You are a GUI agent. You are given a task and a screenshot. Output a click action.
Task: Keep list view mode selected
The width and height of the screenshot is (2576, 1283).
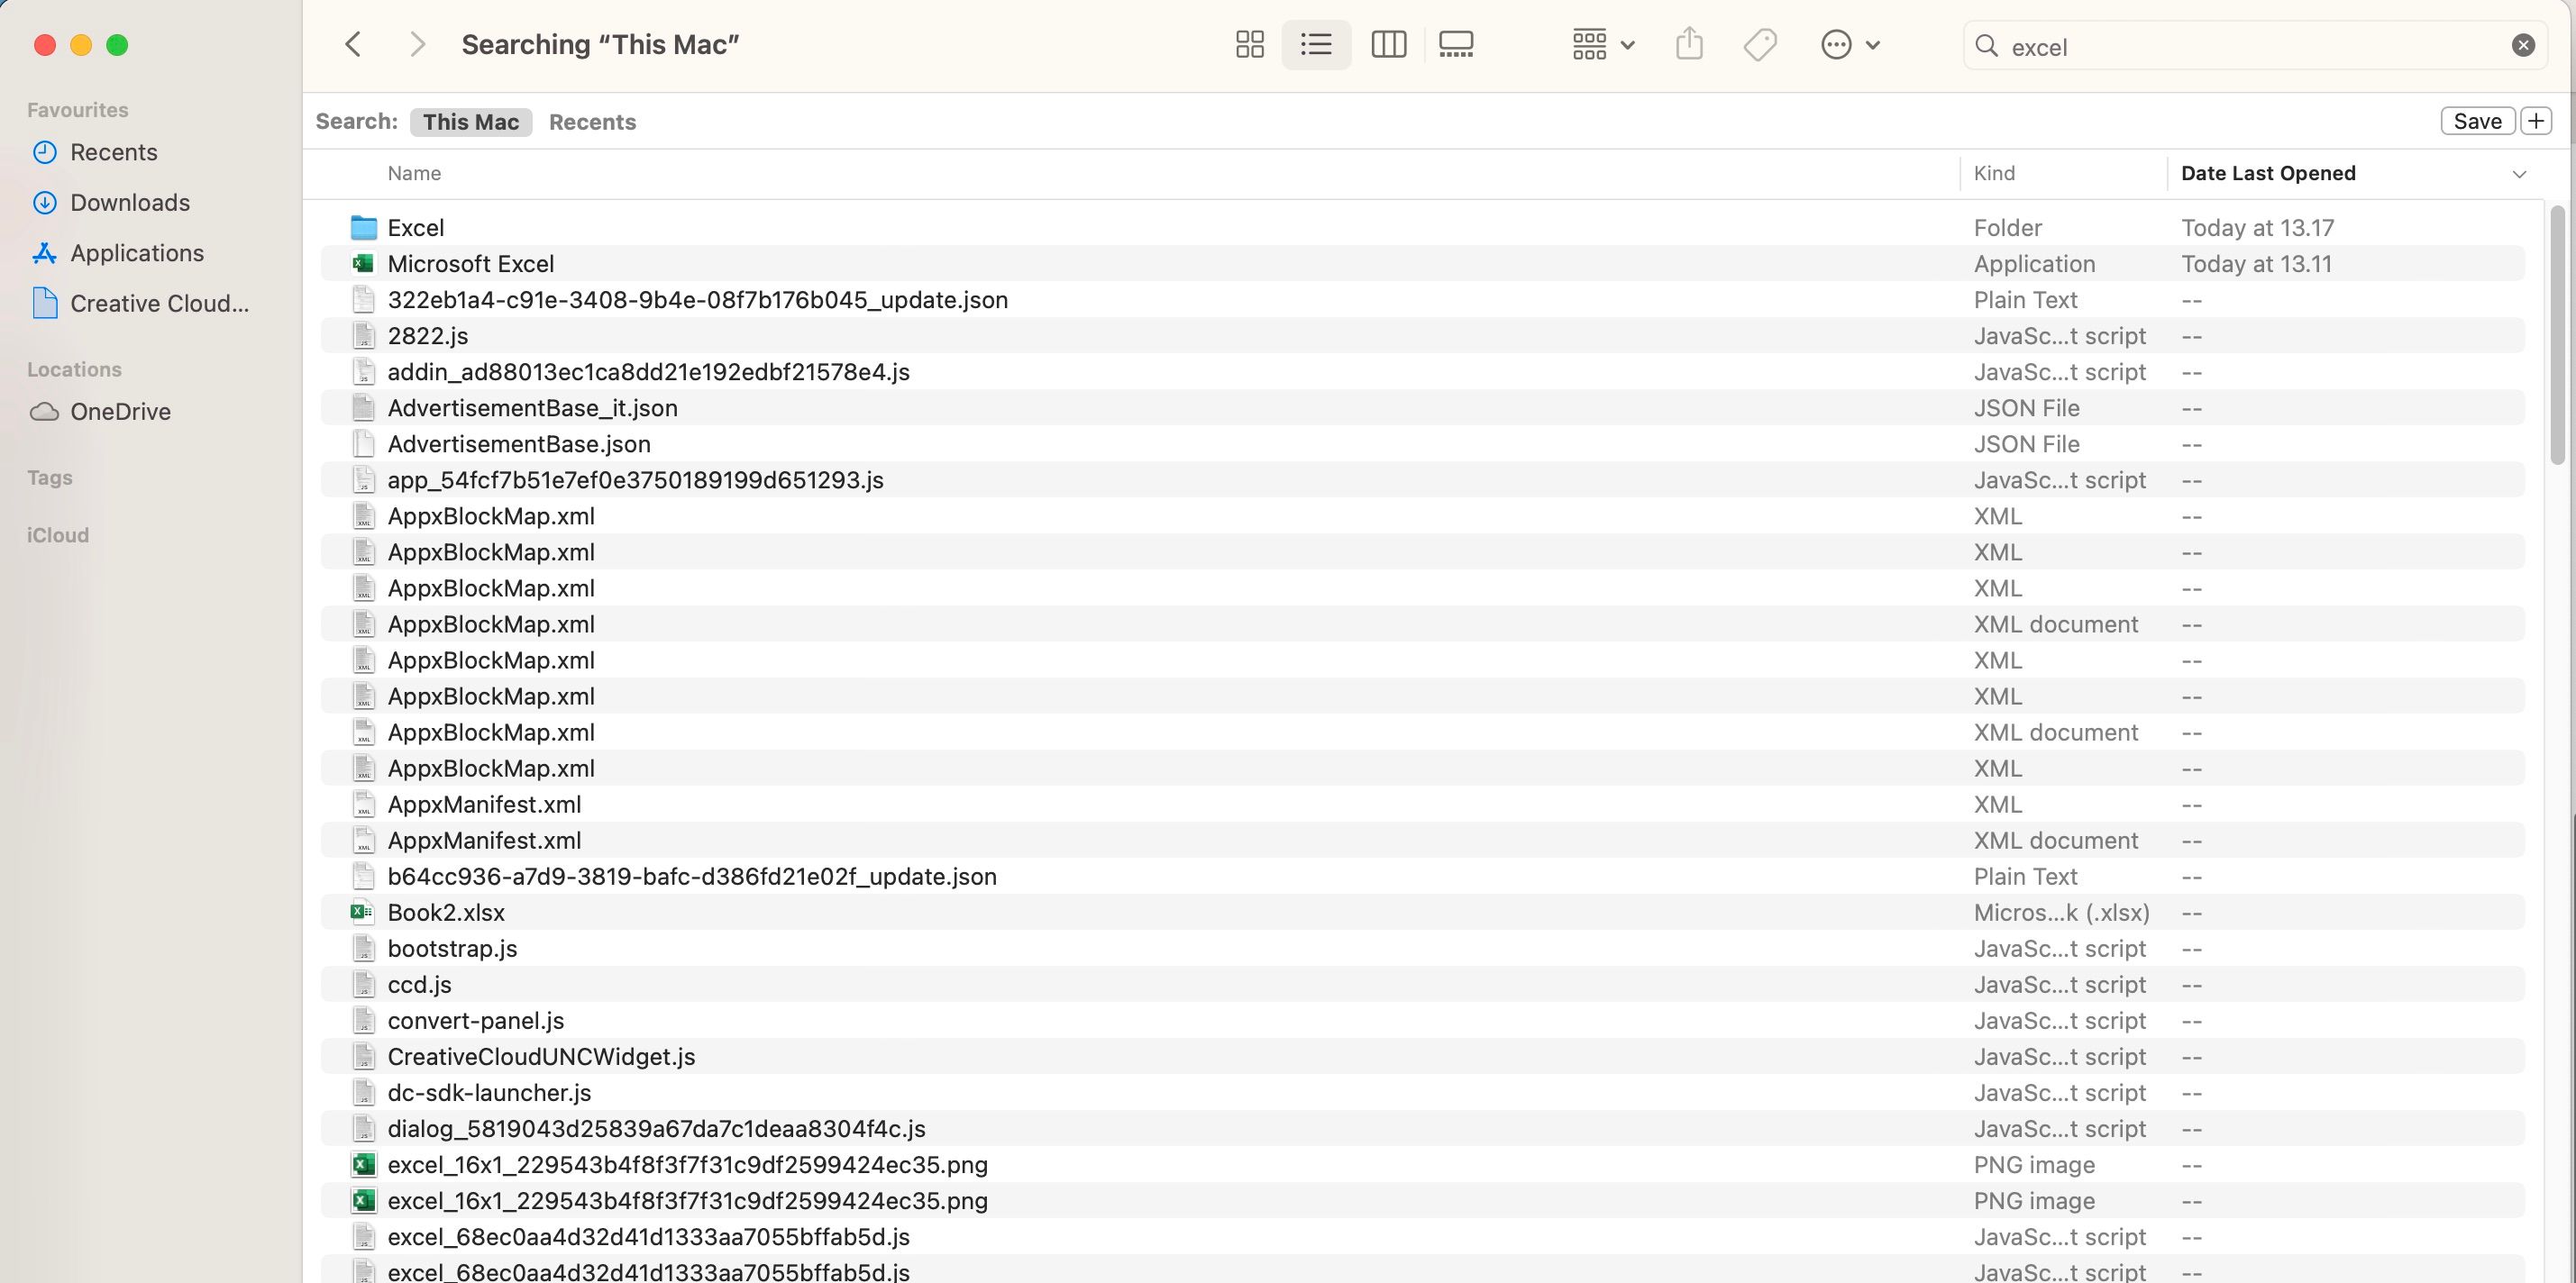[1316, 44]
